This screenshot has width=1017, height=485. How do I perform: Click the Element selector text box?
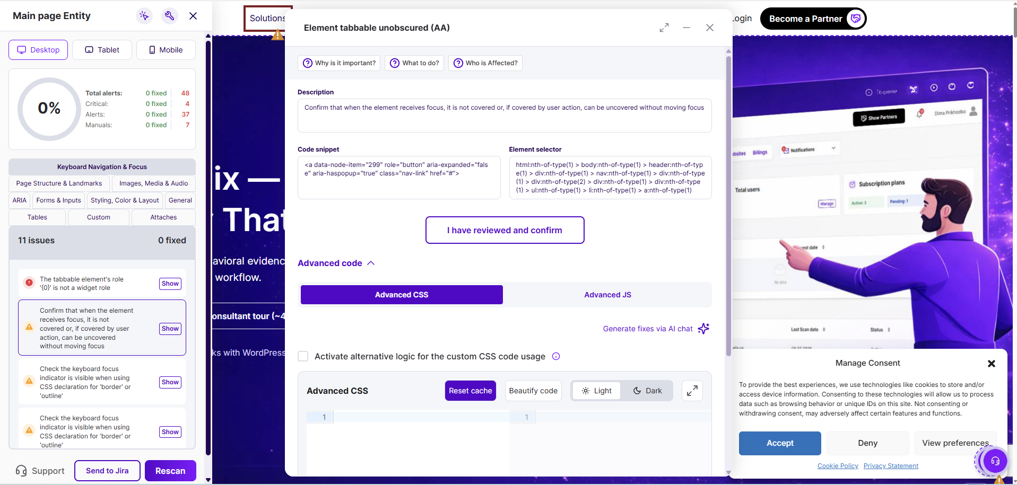click(610, 178)
